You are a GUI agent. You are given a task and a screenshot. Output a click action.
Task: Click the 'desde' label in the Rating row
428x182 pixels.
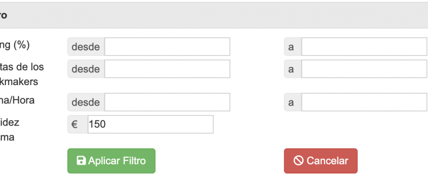coord(86,47)
